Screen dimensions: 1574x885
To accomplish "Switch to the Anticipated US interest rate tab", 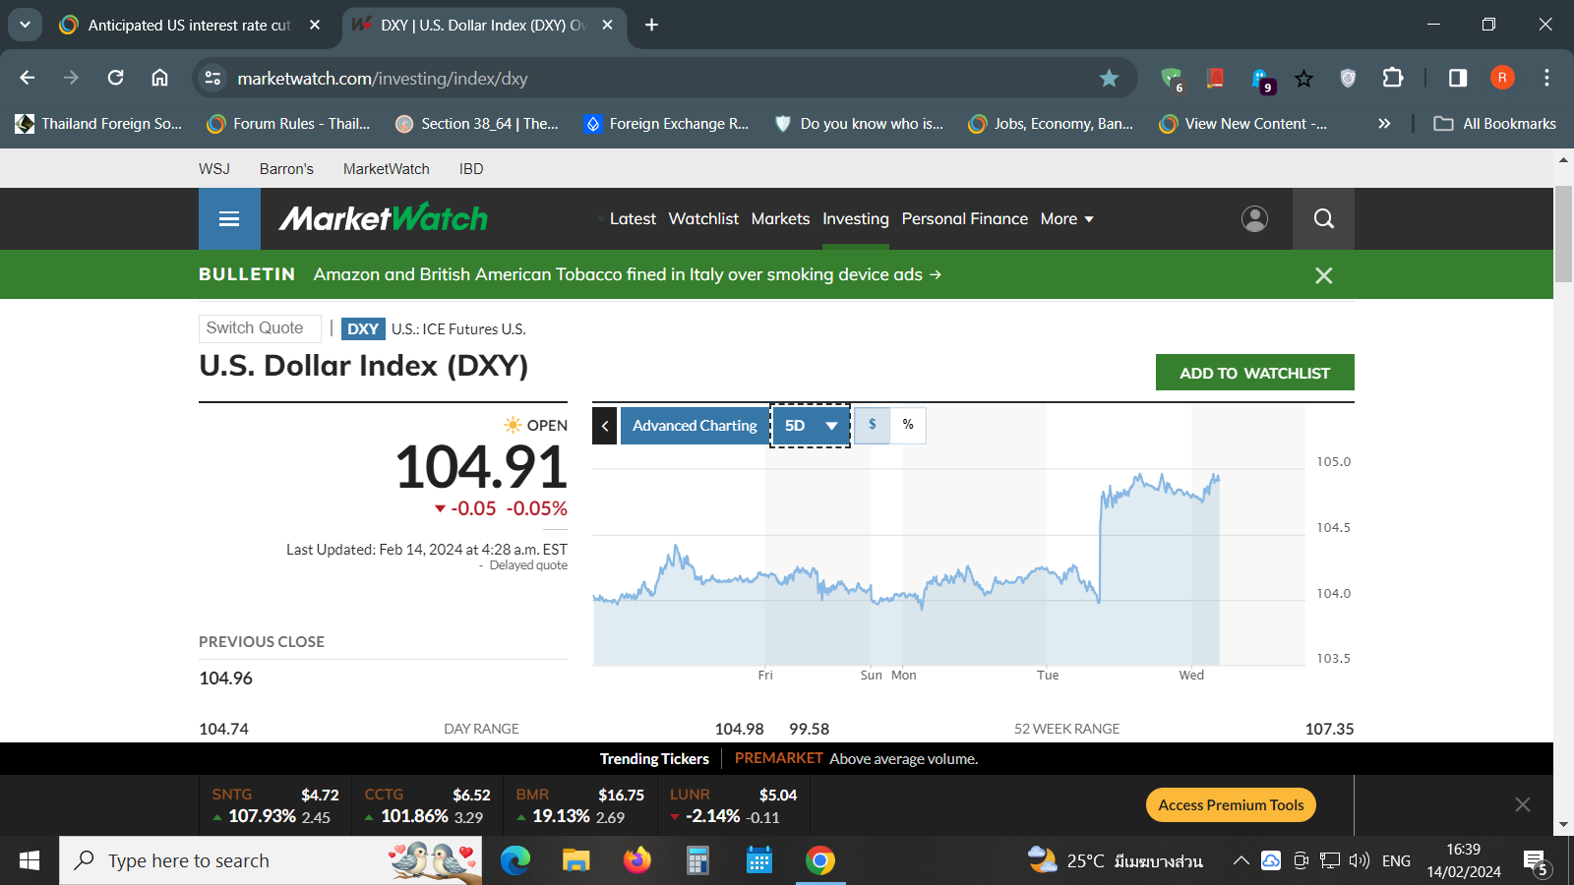I will 189,25.
